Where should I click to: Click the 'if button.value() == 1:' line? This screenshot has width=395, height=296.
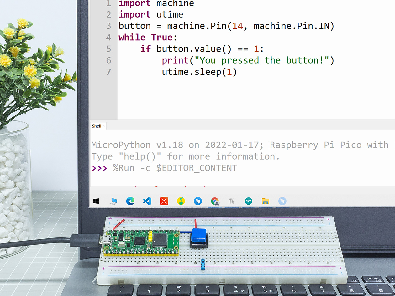pos(203,49)
